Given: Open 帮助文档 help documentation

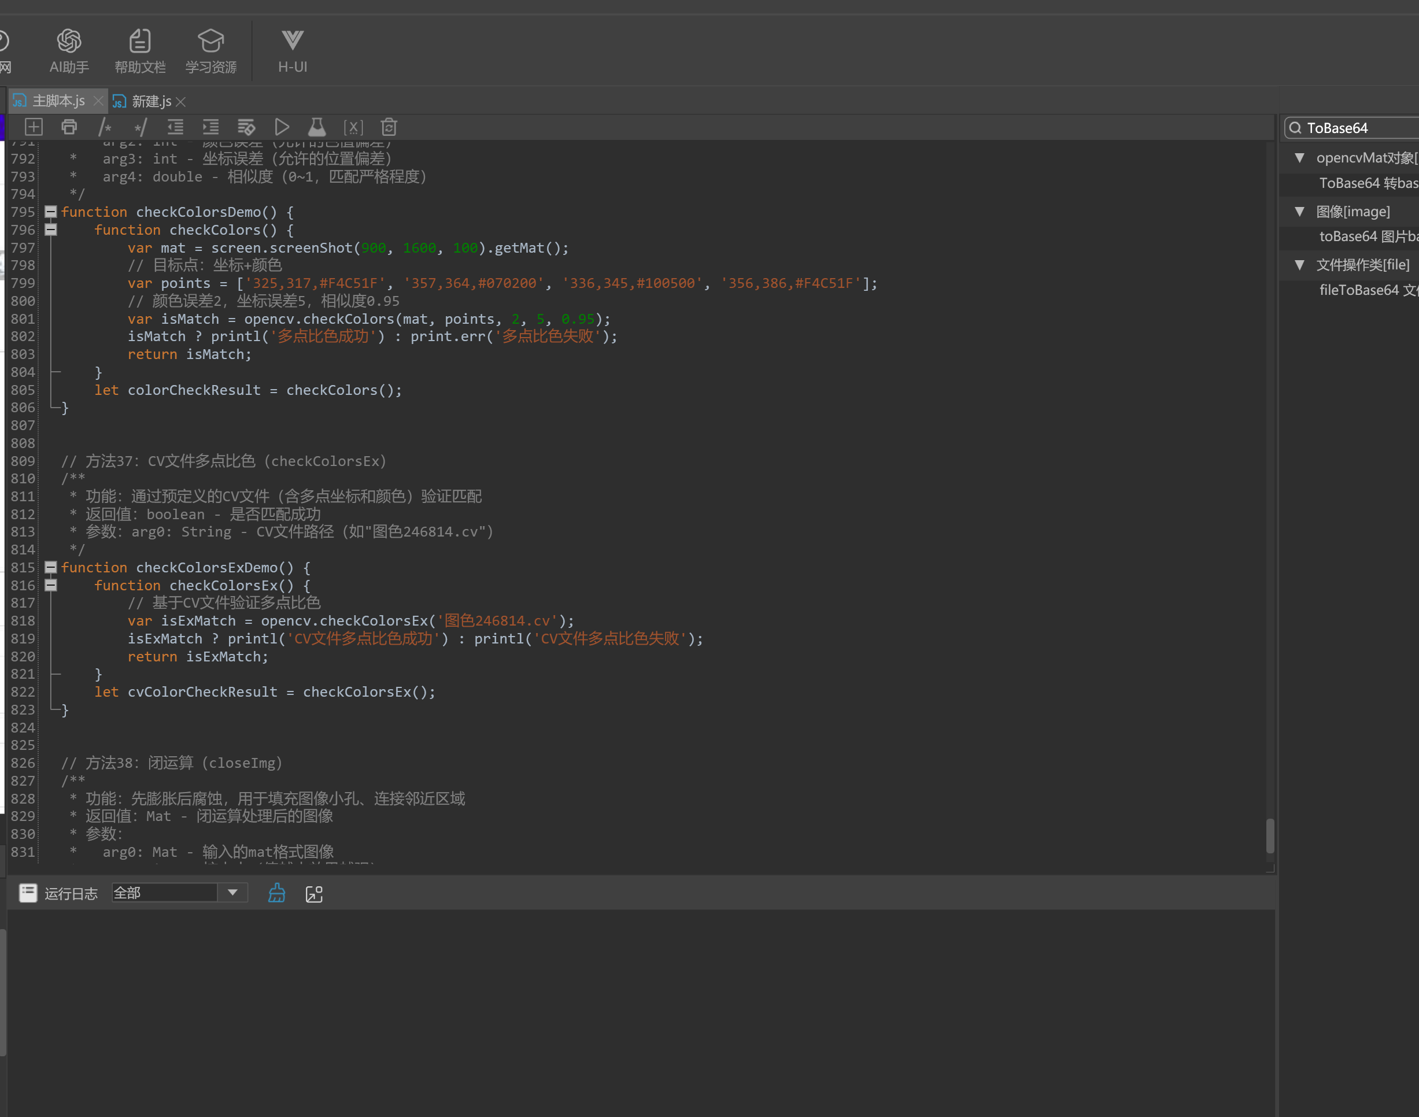Looking at the screenshot, I should point(140,50).
